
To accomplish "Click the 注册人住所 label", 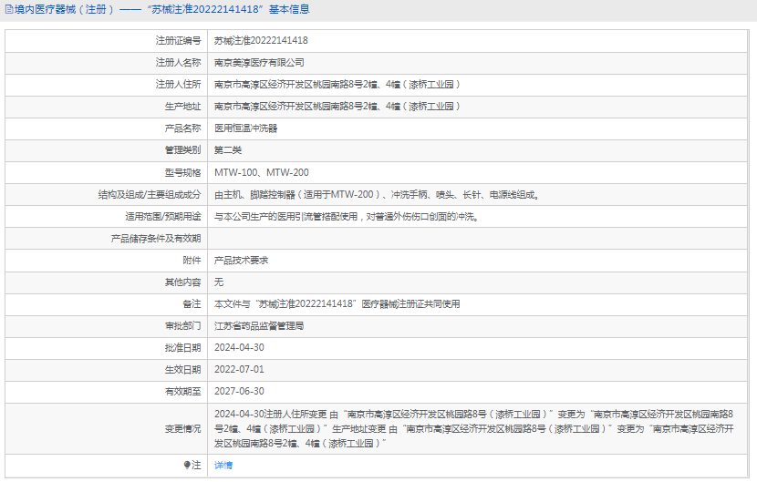I will tap(178, 85).
